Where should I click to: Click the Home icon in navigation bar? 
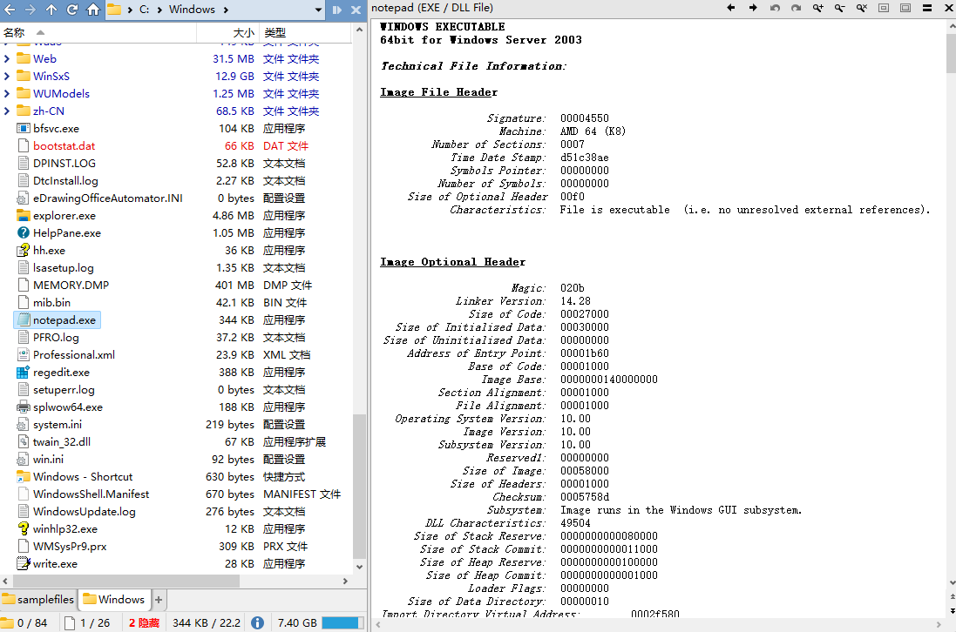(x=93, y=10)
